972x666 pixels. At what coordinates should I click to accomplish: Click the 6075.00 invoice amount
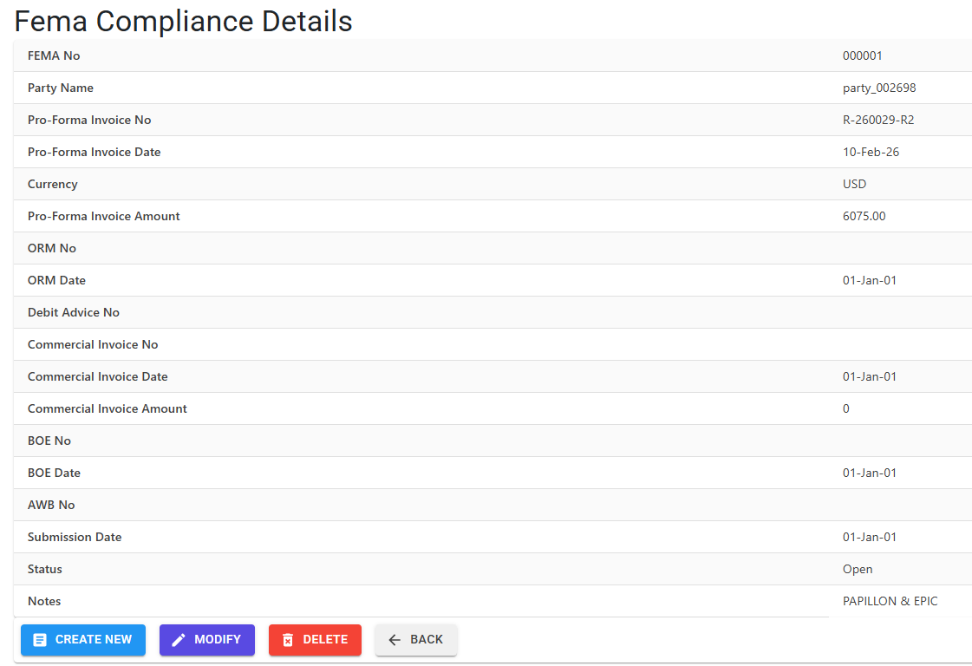(864, 217)
